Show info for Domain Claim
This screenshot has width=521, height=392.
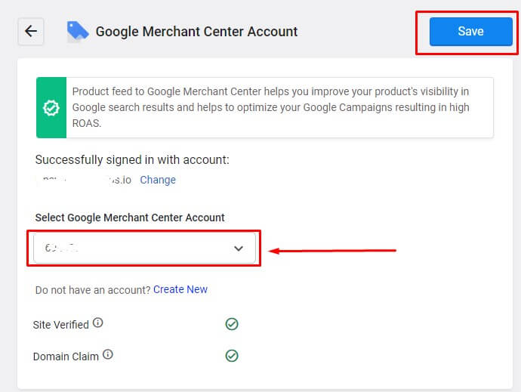point(108,354)
